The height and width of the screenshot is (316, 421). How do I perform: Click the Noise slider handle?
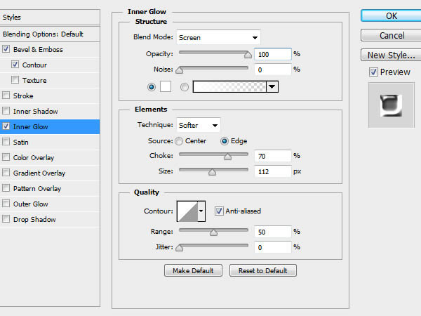point(180,70)
